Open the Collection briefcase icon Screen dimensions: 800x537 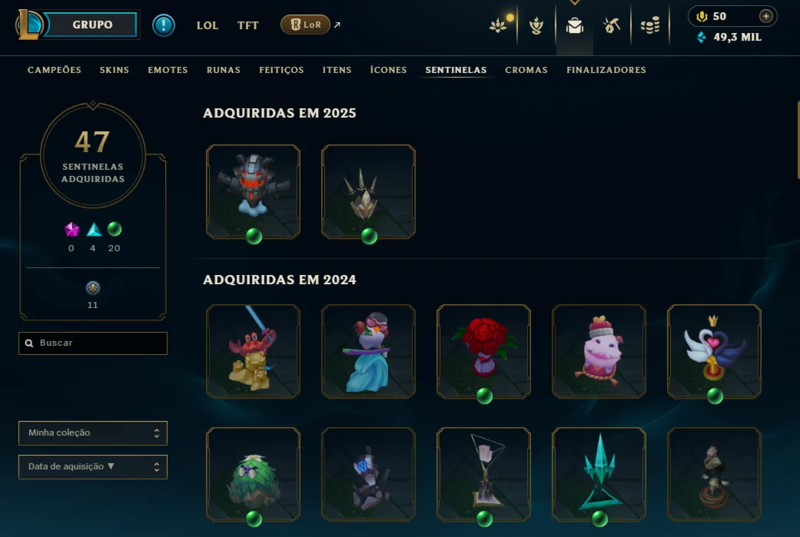point(575,25)
